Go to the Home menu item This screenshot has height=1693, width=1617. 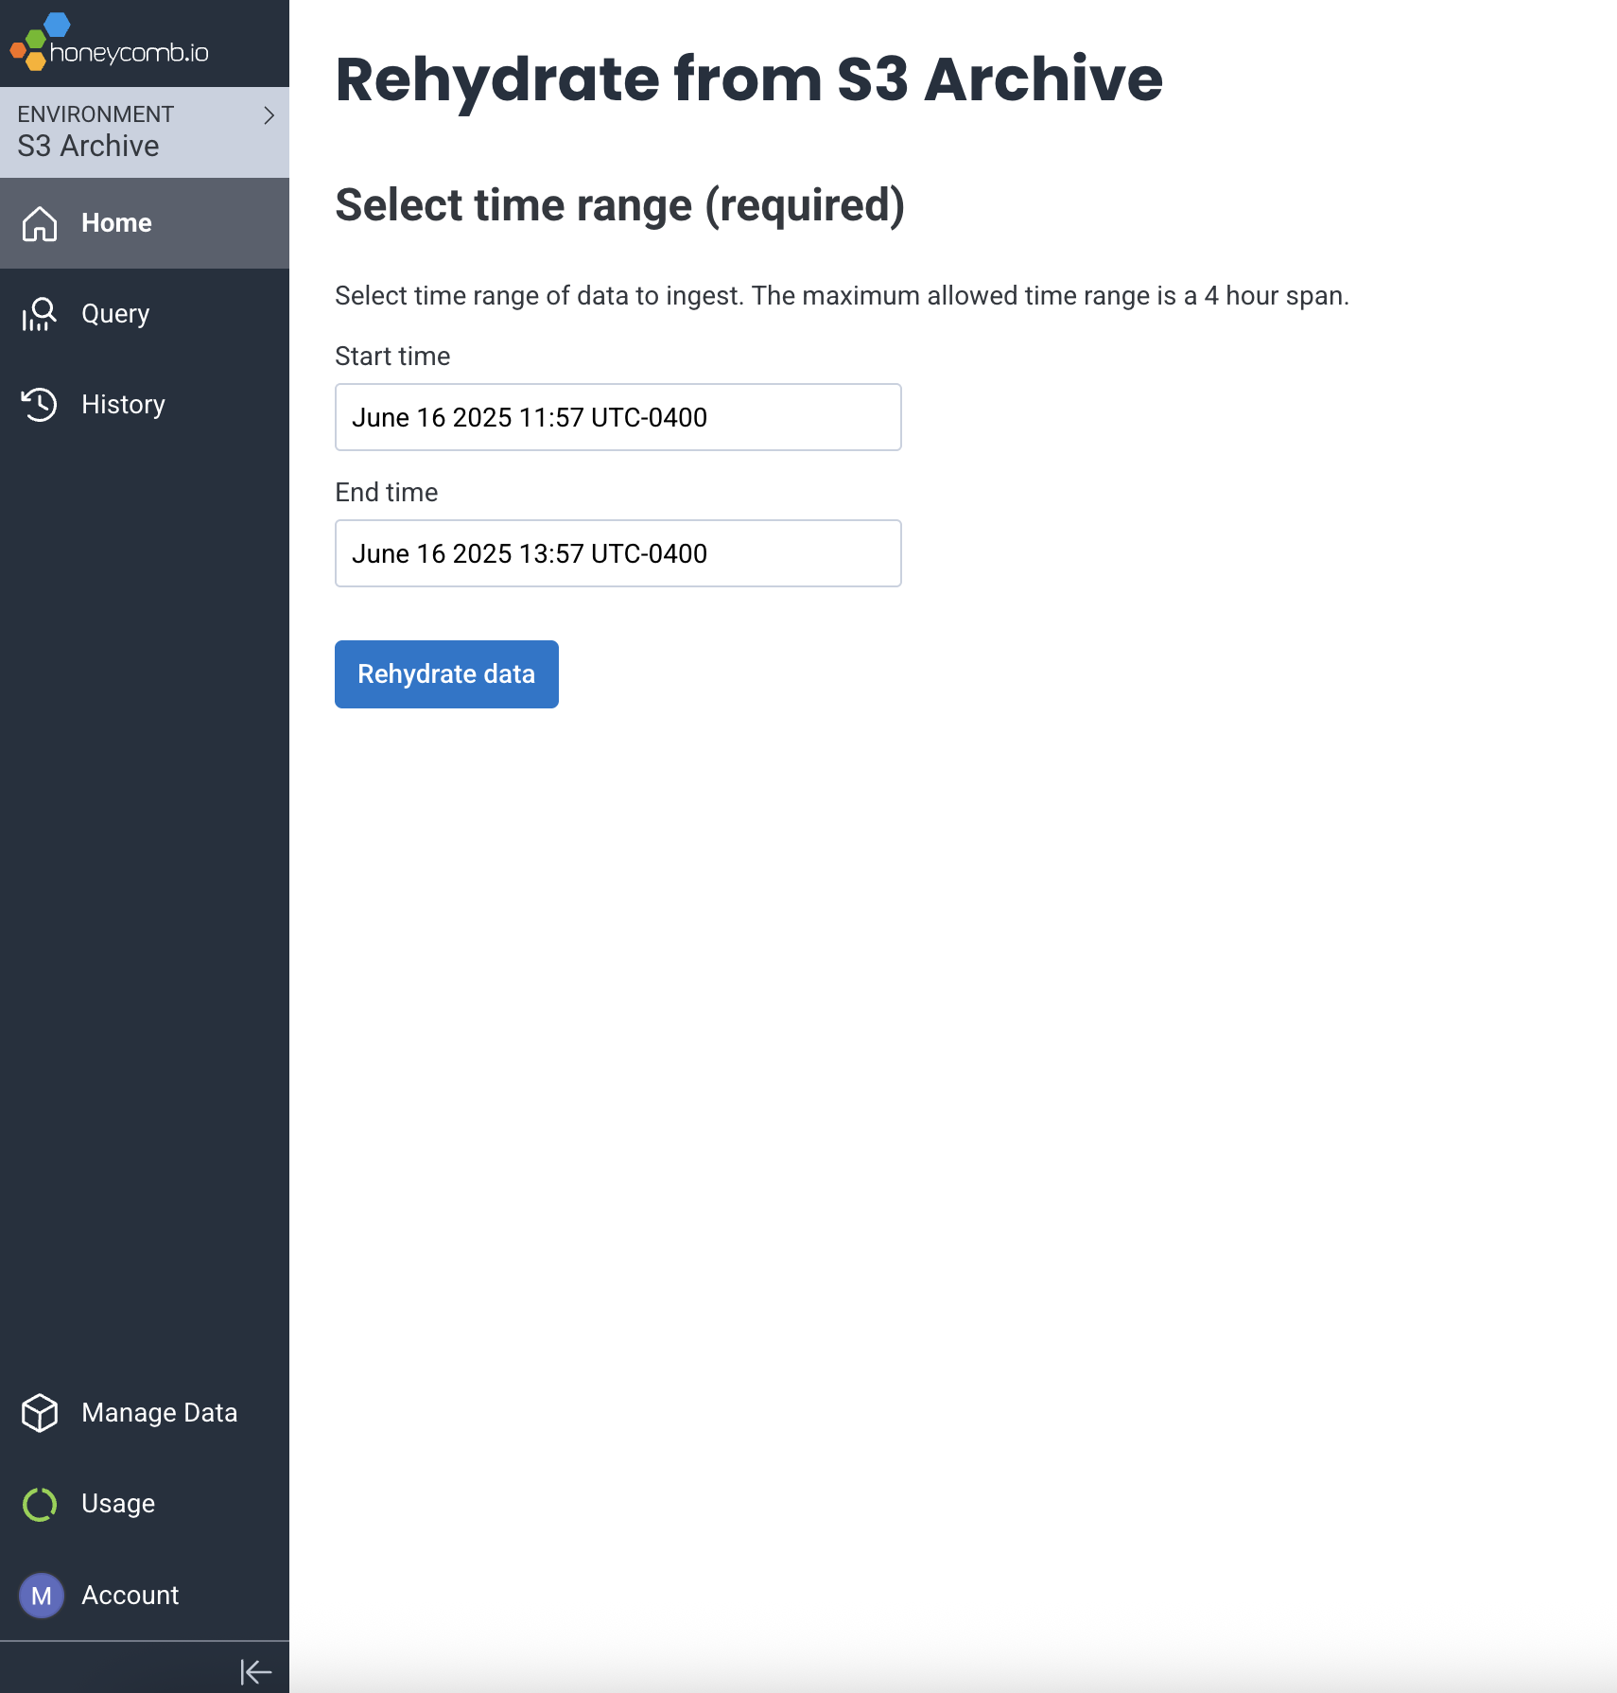pyautogui.click(x=145, y=223)
